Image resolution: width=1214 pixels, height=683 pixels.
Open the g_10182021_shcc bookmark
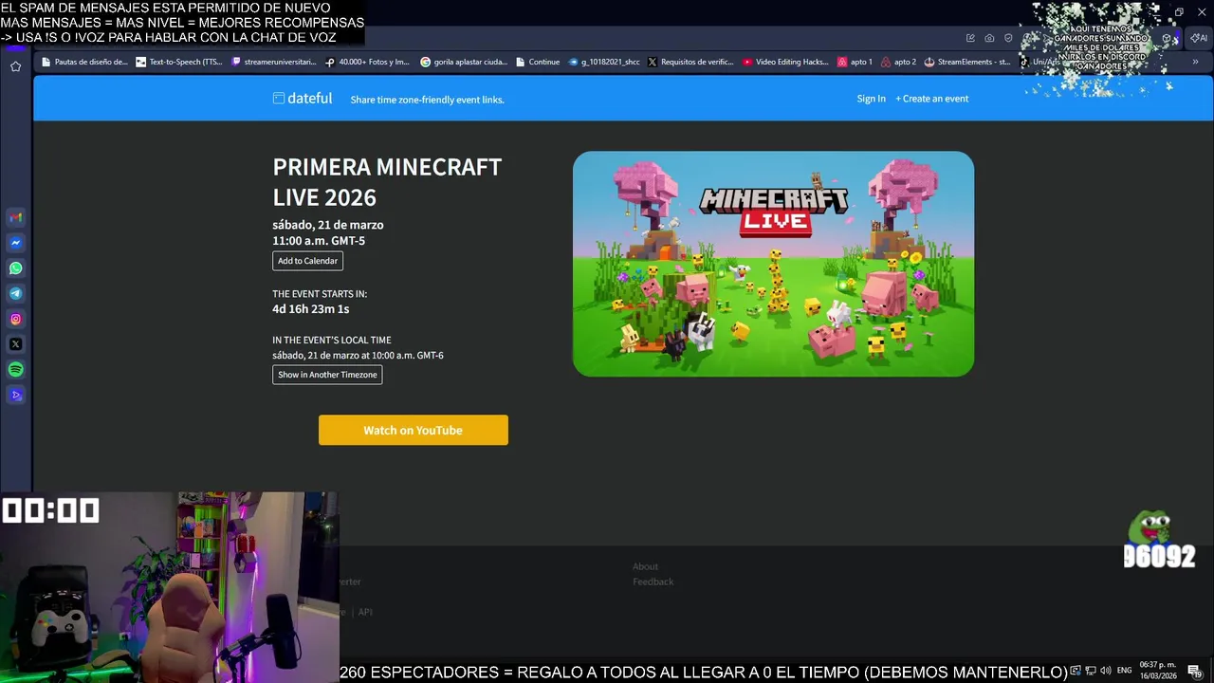point(604,62)
